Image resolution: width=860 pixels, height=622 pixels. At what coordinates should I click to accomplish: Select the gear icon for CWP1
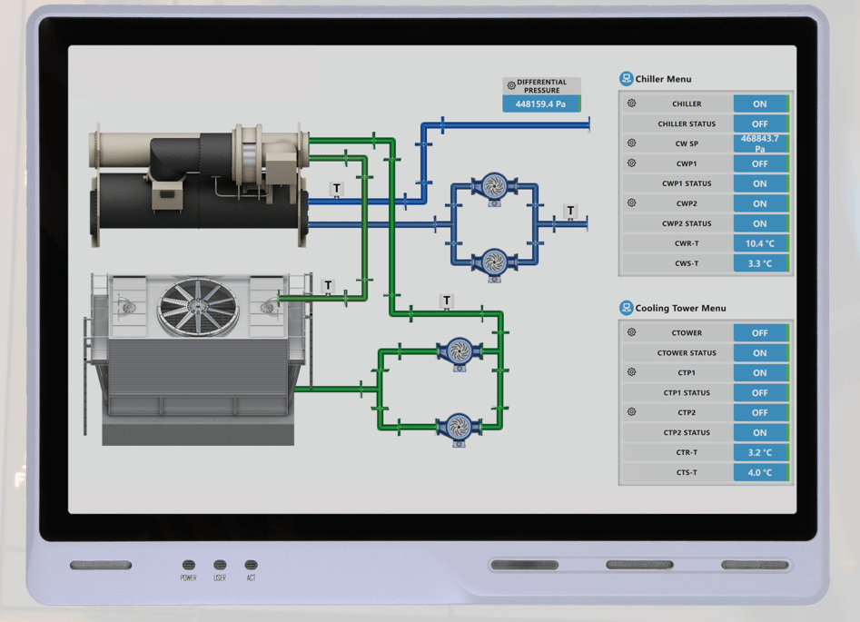pos(633,163)
